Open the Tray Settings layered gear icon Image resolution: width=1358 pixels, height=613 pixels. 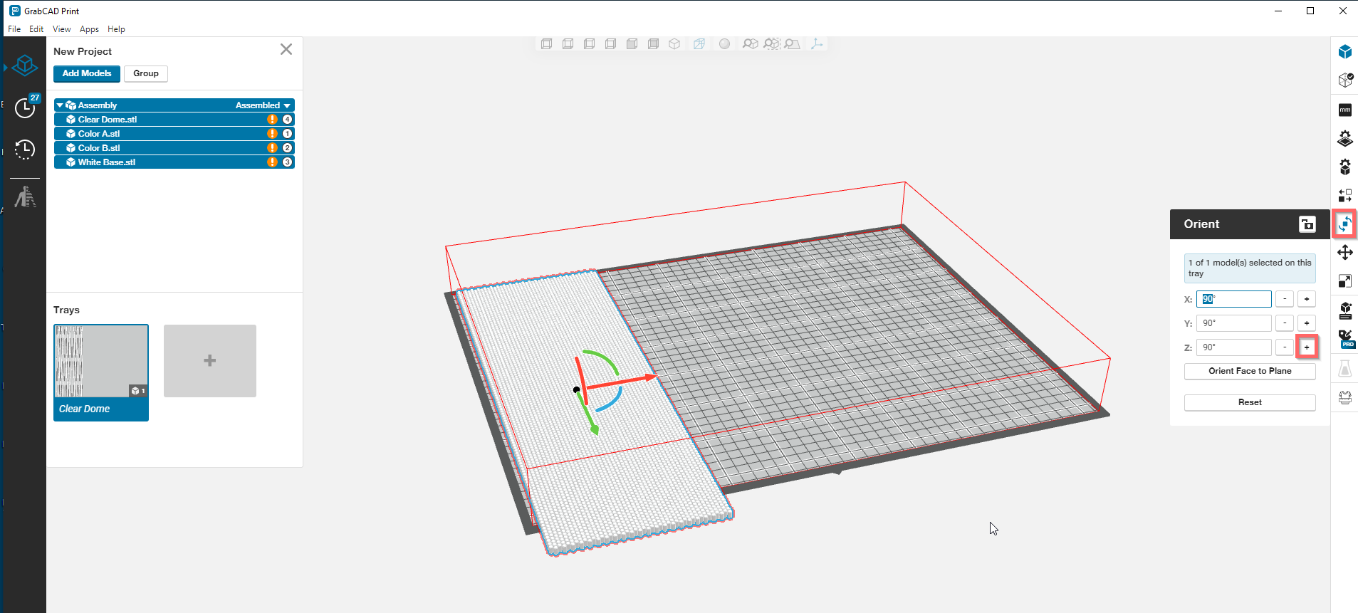[1344, 139]
